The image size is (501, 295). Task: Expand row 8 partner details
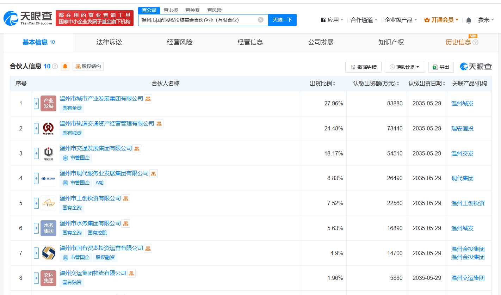tap(36, 278)
